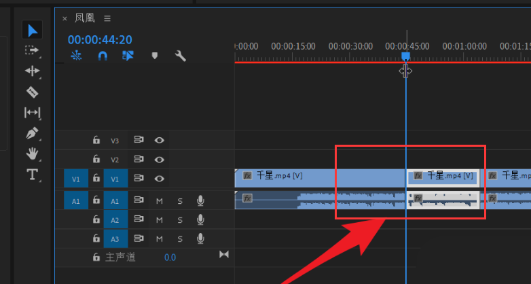Select the Selection (arrow) tool
Screen dimensions: 531x284
[x=32, y=31]
